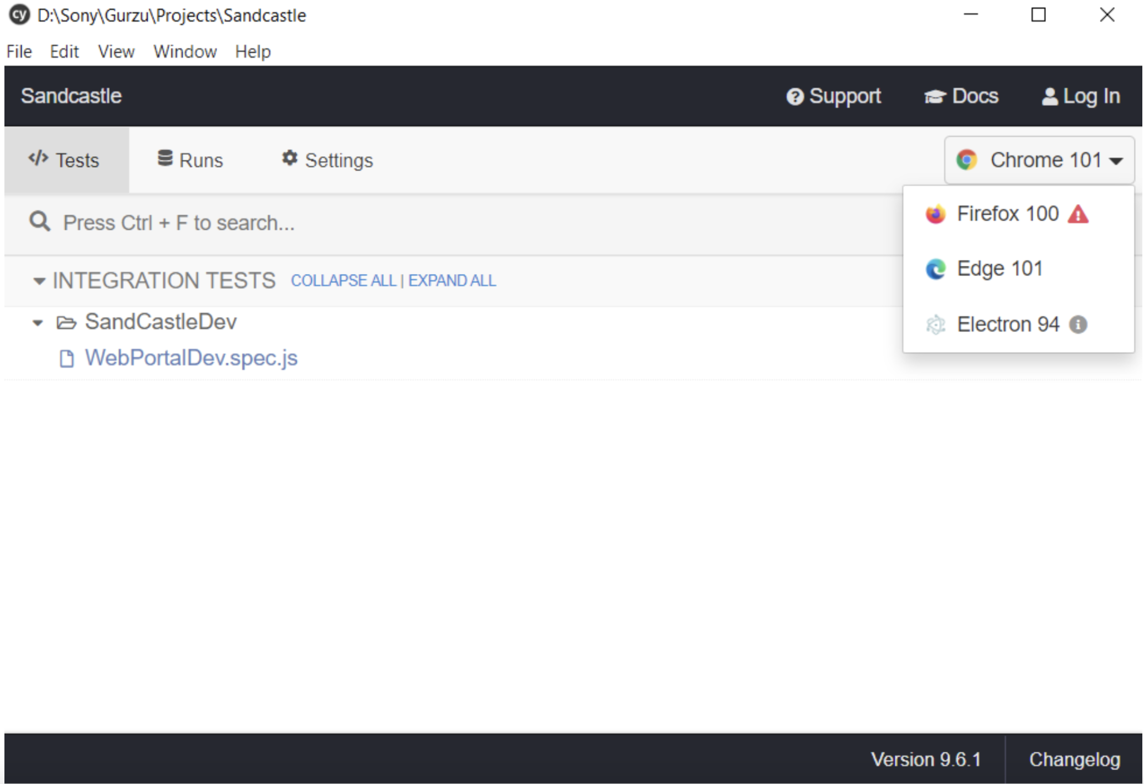Select Firefox 100 from the browser list

tap(1018, 214)
